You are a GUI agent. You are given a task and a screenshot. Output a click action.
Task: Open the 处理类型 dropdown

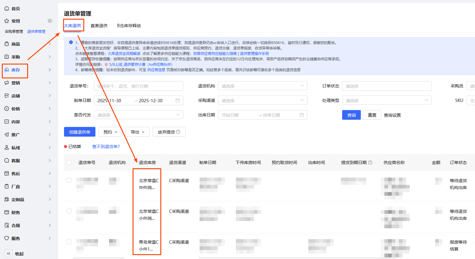pyautogui.click(x=387, y=100)
